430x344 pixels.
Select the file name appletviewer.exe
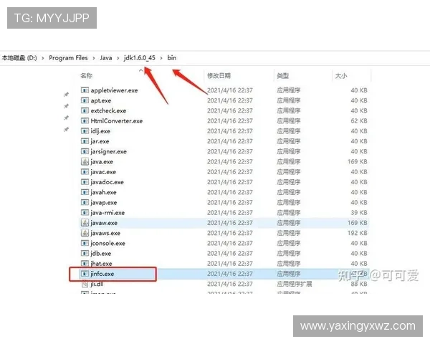115,90
